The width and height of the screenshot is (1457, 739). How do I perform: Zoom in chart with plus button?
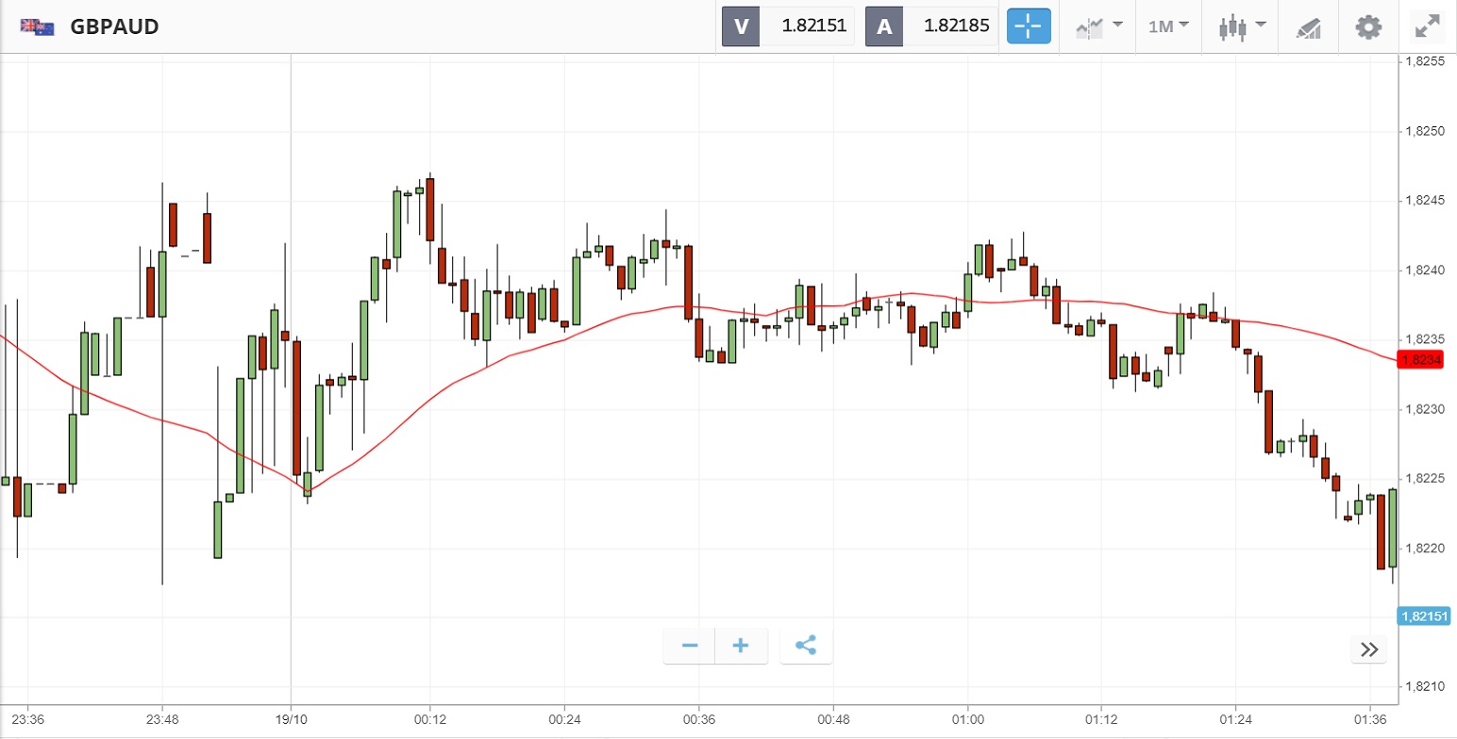pos(741,646)
